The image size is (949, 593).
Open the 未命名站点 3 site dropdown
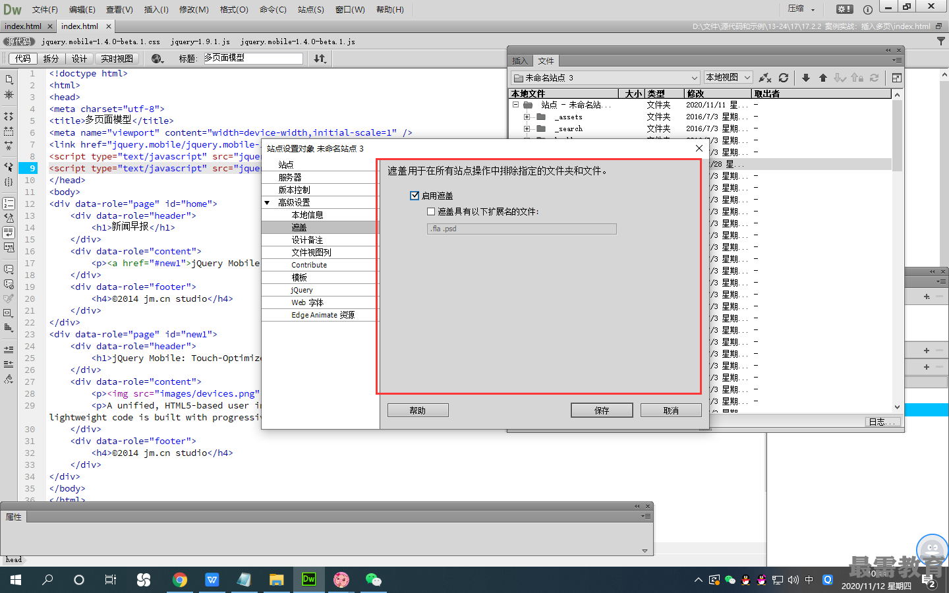[x=606, y=78]
